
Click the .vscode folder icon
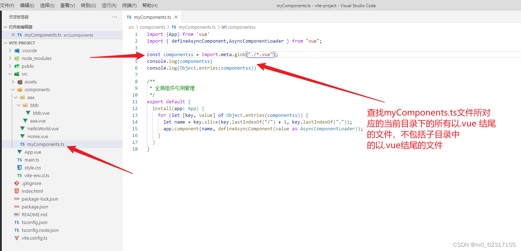(x=17, y=51)
